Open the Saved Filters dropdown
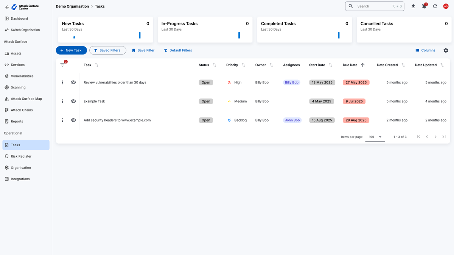 [x=108, y=50]
